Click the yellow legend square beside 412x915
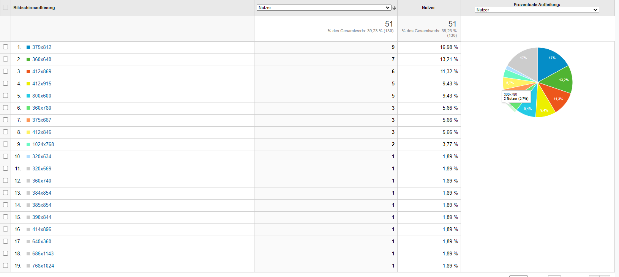Viewport: 619px width, 277px height. point(28,84)
